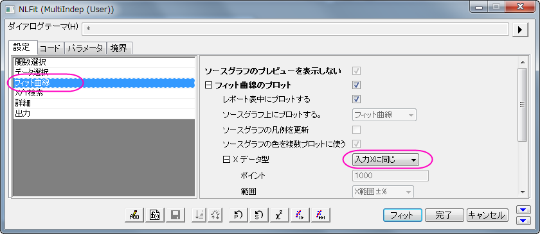Click the 完了 button
The image size is (540, 234).
pos(444,215)
